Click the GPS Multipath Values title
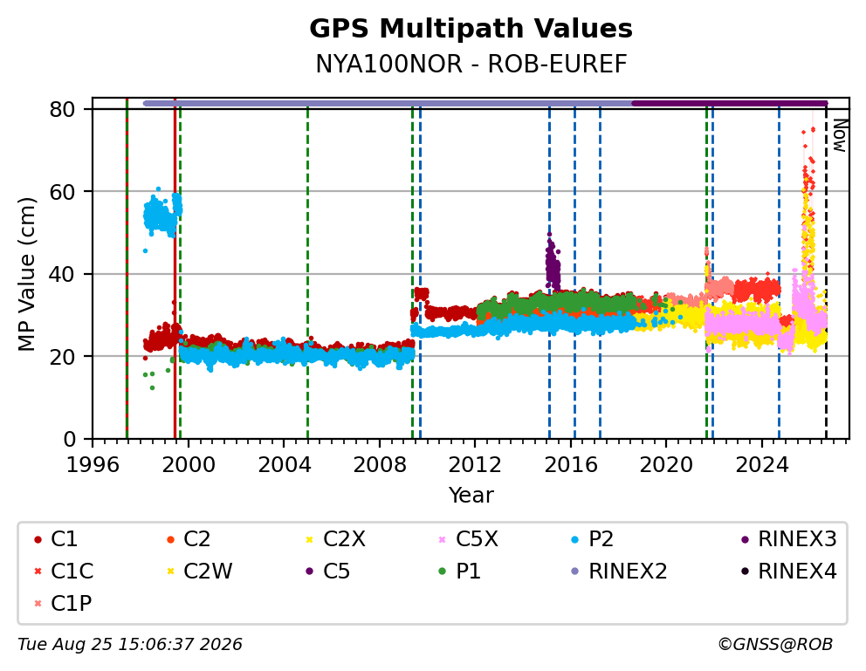This screenshot has width=866, height=671. click(x=471, y=29)
